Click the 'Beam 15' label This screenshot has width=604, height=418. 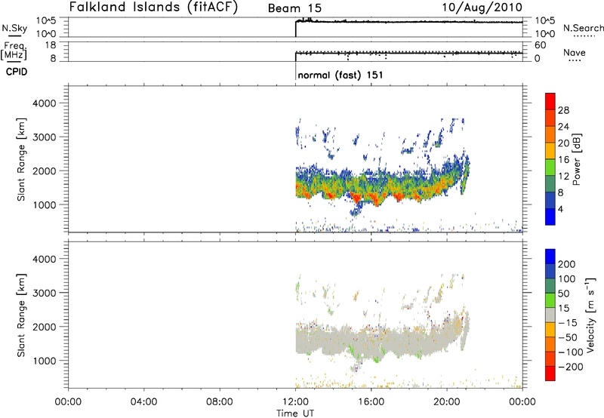pos(294,8)
